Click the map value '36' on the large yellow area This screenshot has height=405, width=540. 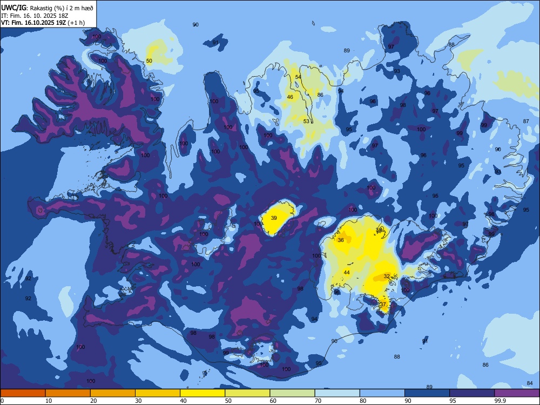click(341, 240)
